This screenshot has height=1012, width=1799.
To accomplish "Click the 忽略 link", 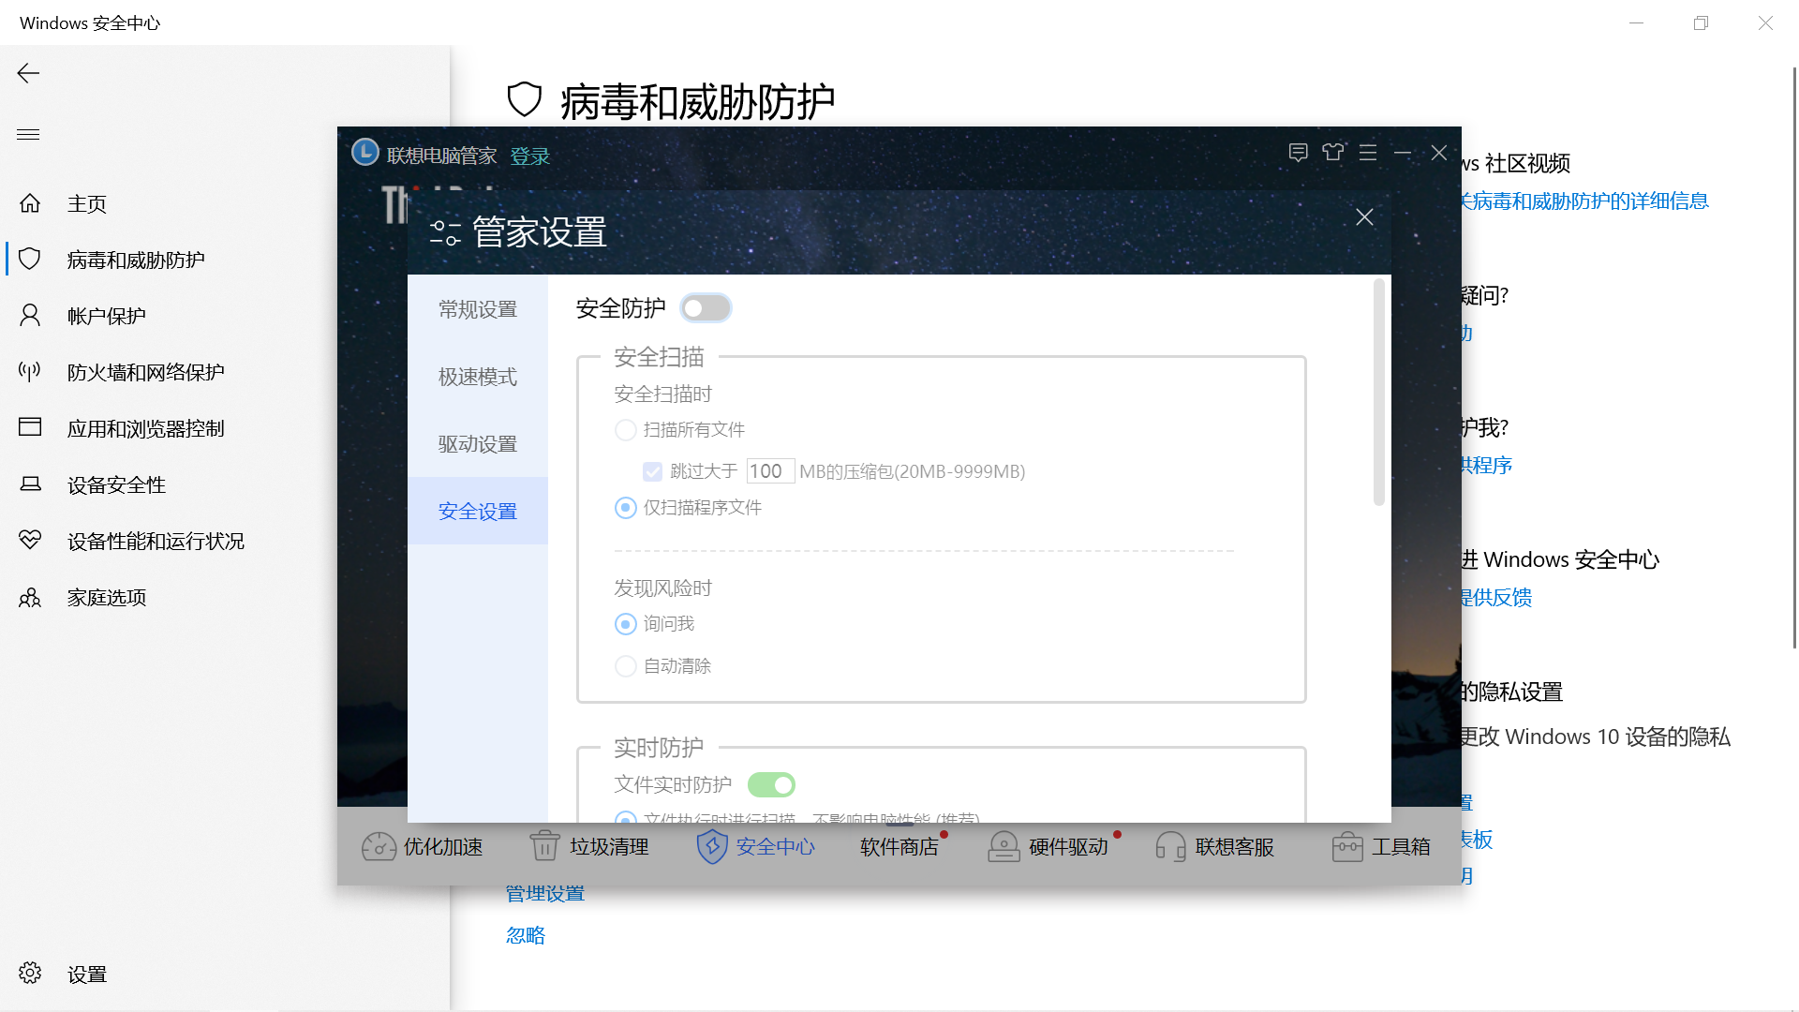I will tap(526, 935).
